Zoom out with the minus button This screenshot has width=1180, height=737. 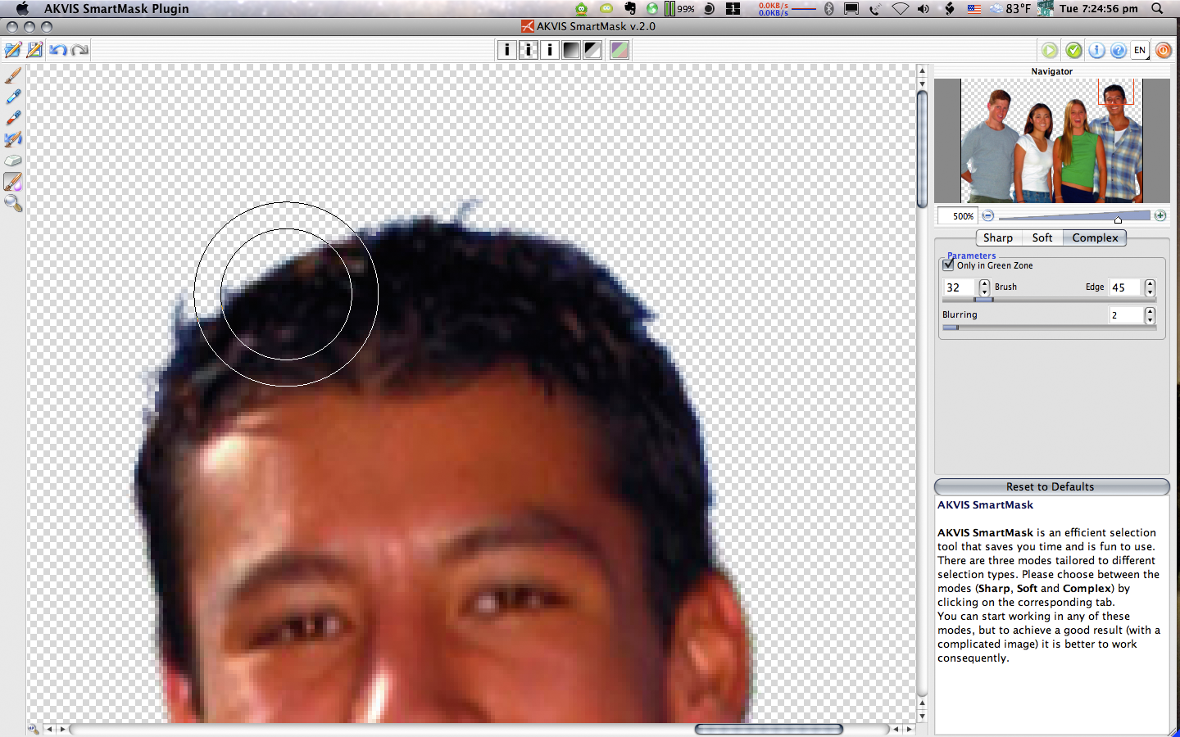click(x=988, y=216)
